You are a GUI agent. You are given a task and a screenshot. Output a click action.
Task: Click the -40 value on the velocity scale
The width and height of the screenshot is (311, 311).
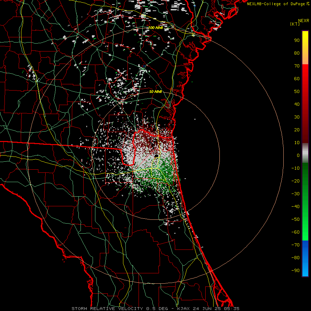[295, 207]
